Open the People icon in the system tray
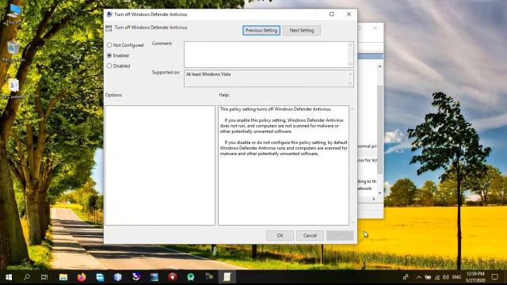Image resolution: width=507 pixels, height=285 pixels. 406,277
